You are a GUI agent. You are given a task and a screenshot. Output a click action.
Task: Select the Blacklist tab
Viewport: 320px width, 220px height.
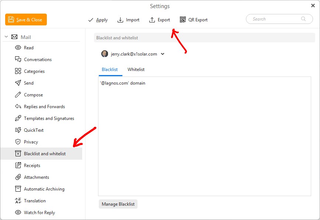click(109, 70)
